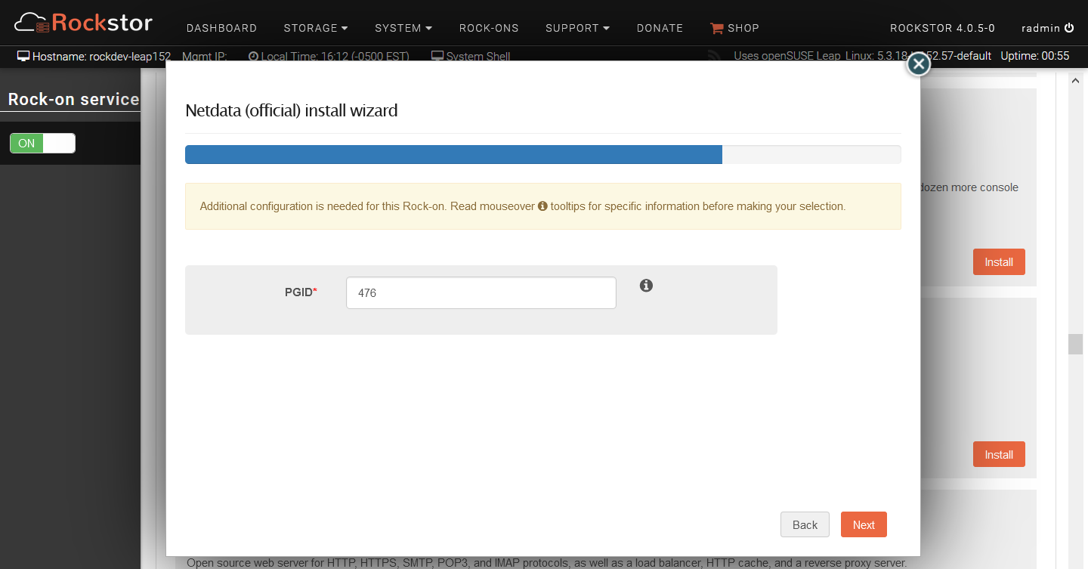Screen dimensions: 1088x569
Task: Click the Next button in the wizard
Action: [x=864, y=524]
